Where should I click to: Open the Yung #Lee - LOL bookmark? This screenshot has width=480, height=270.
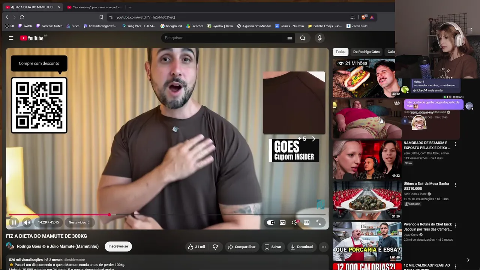click(x=139, y=26)
